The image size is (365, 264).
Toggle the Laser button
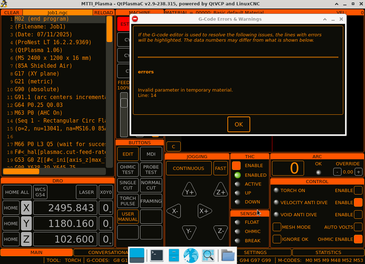[86, 192]
